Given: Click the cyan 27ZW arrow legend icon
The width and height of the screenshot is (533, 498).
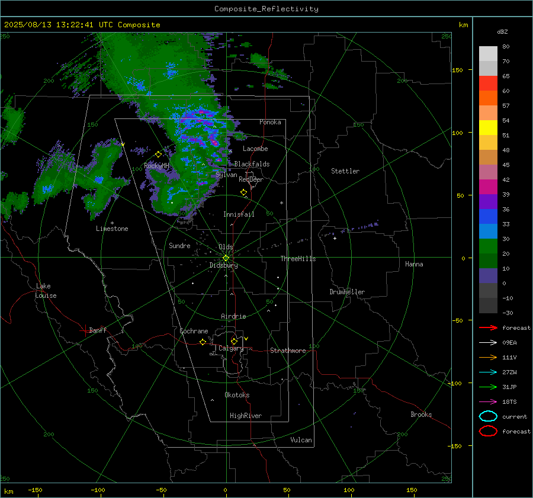Looking at the screenshot, I should click(x=488, y=372).
